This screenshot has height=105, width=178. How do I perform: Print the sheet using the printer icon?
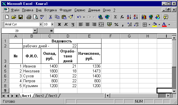click(29, 17)
